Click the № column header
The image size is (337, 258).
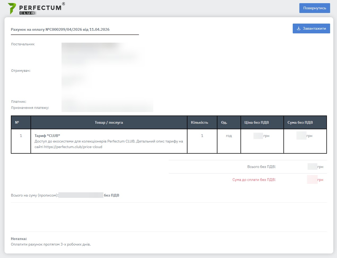(17, 122)
